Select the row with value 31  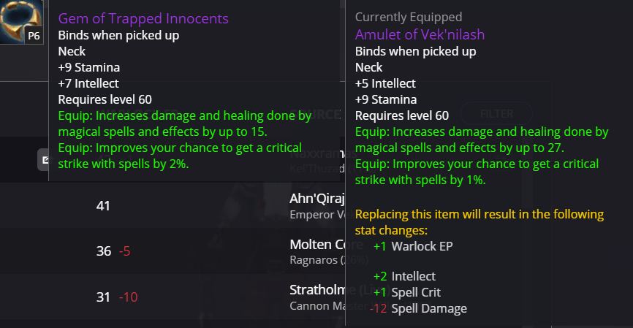(103, 297)
